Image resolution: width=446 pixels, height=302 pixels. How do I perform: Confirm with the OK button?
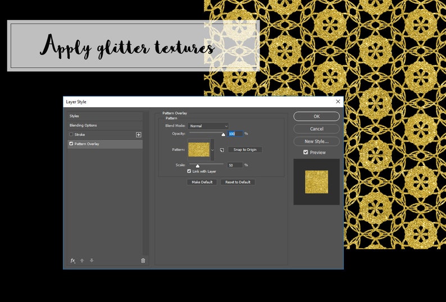tap(317, 116)
